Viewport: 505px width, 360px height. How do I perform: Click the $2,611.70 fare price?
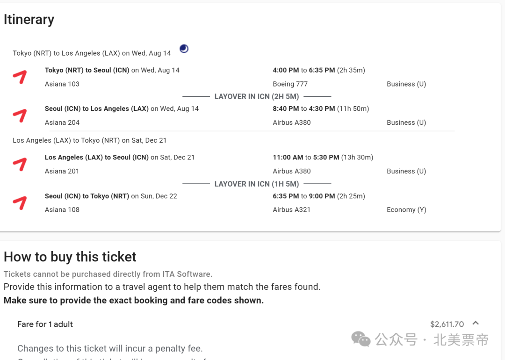447,324
